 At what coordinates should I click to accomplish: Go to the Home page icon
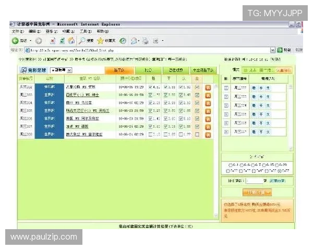[71, 41]
